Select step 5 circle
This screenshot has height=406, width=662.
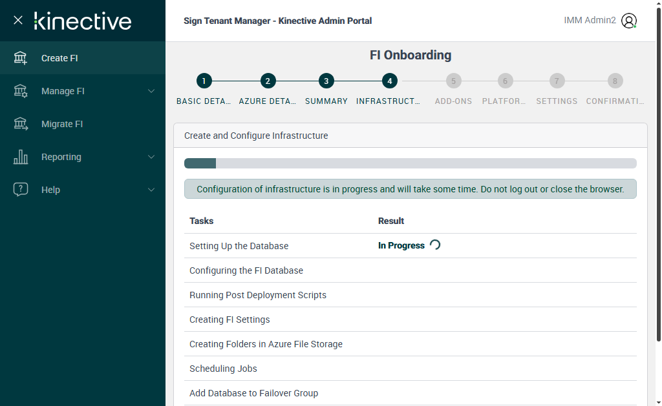coord(453,81)
